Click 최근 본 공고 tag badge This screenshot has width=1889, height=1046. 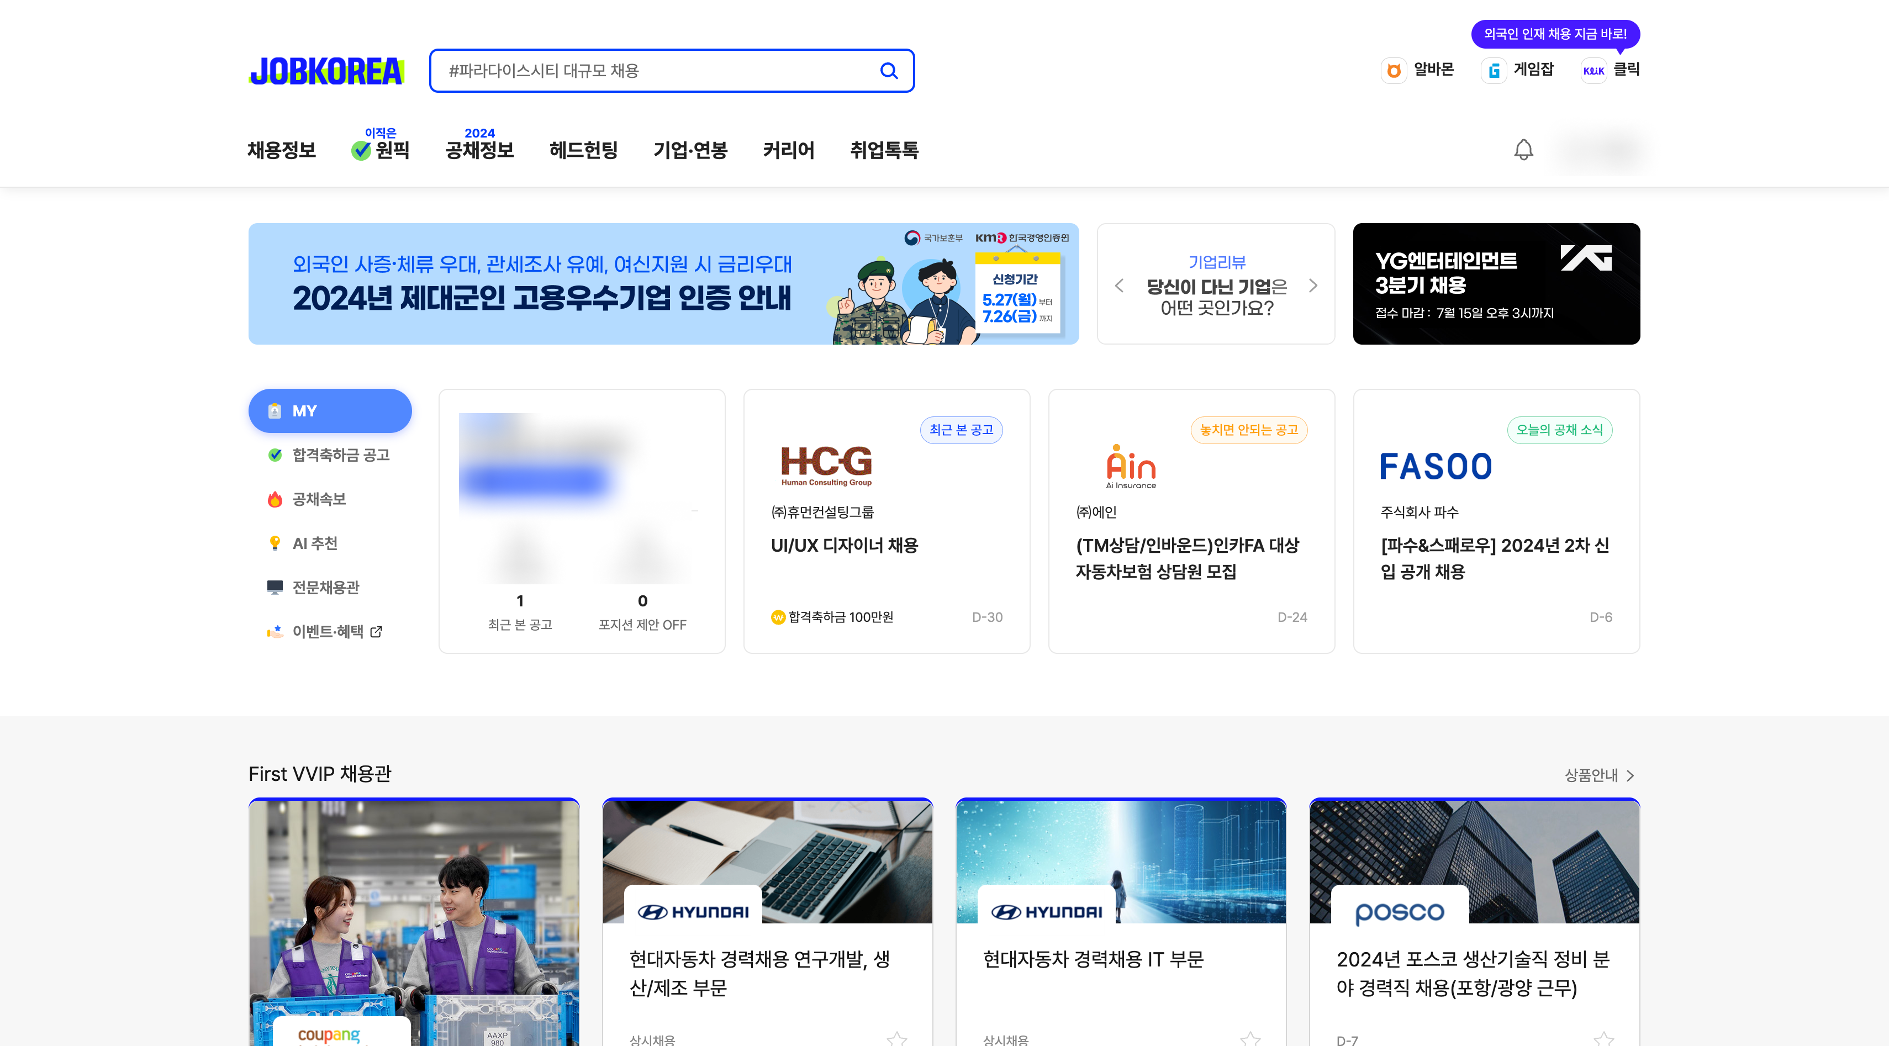tap(962, 430)
